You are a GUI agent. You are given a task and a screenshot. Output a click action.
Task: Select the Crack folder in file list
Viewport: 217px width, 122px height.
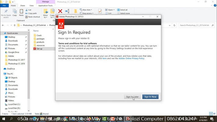point(39,35)
